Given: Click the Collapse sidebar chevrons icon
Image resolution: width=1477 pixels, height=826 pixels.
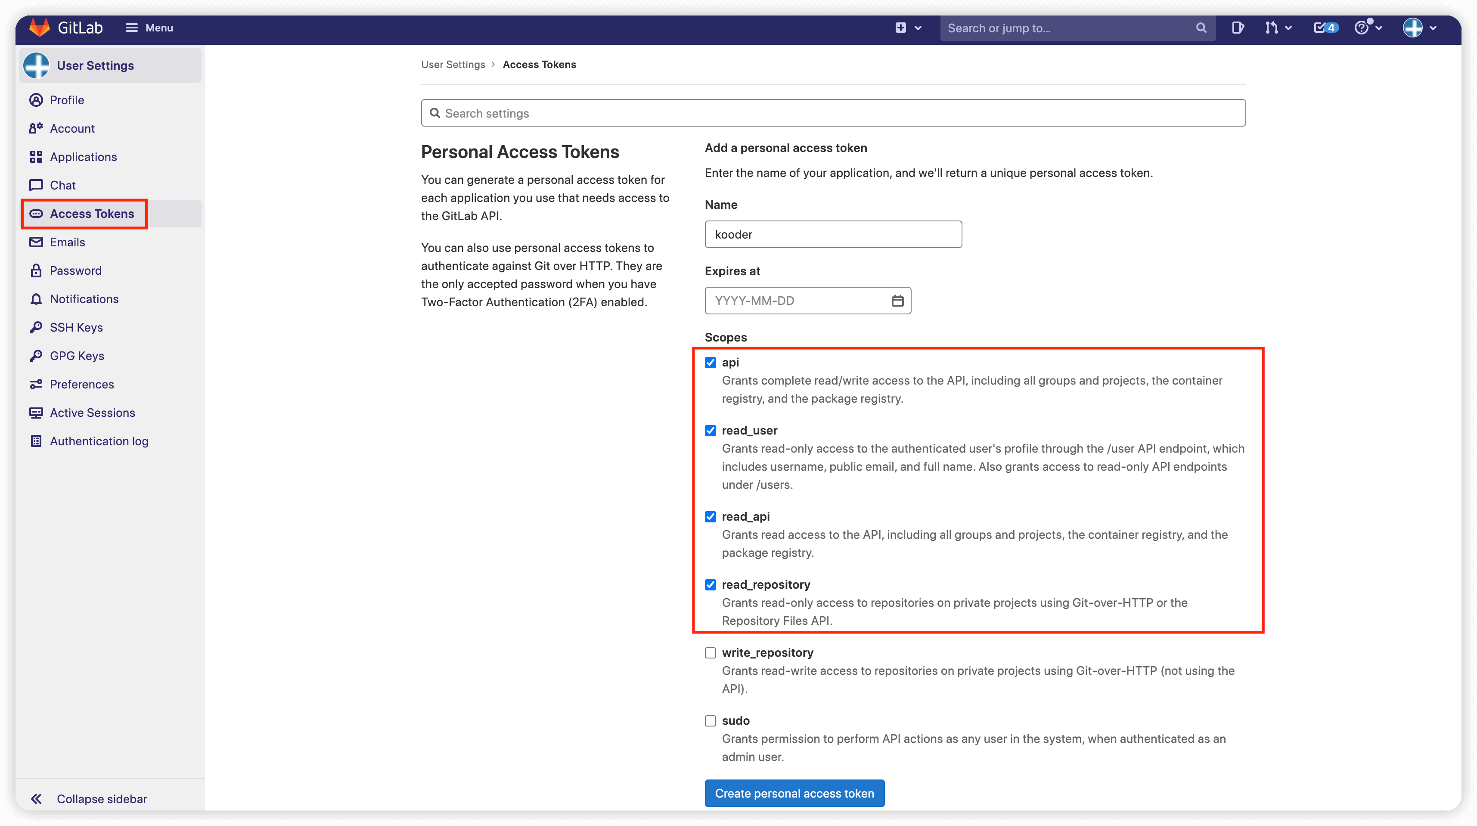Looking at the screenshot, I should pos(36,798).
